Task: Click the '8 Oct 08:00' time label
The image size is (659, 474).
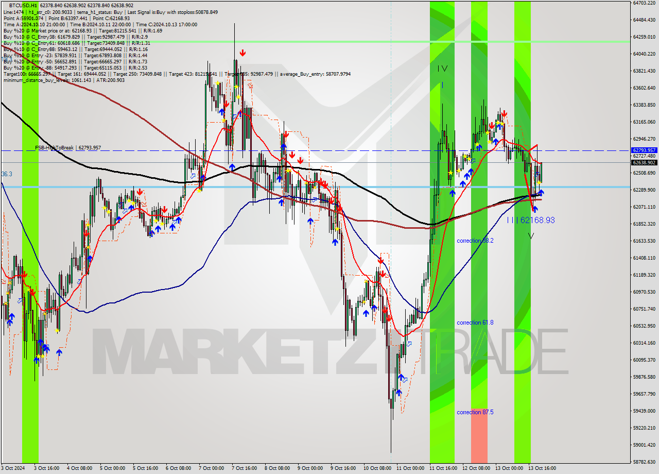Action: pos(277,468)
